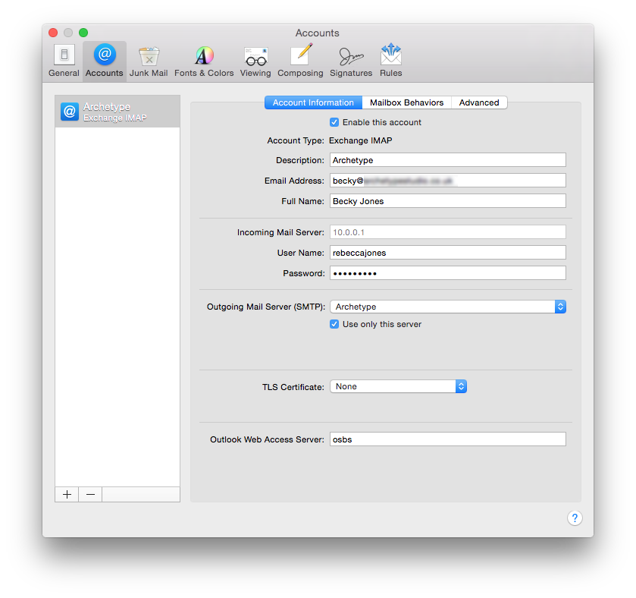Switch to Mailbox Behaviors tab

[x=406, y=102]
